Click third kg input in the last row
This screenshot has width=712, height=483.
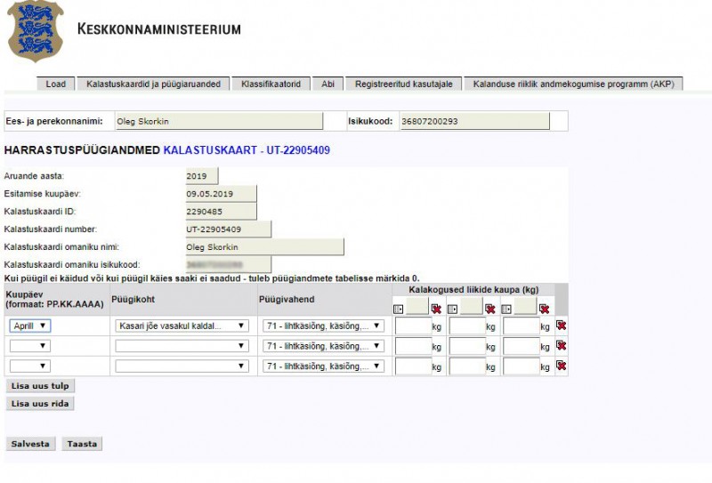point(522,366)
